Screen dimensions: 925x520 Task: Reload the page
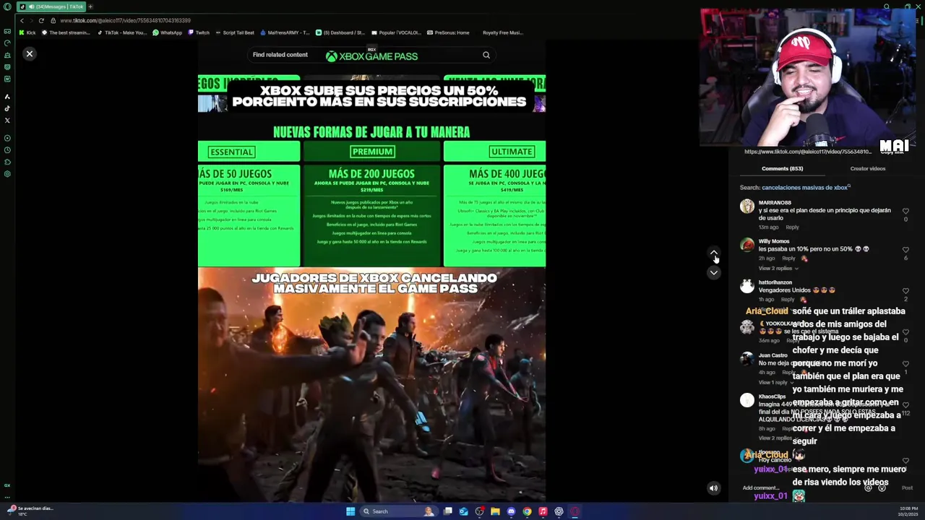click(x=41, y=20)
